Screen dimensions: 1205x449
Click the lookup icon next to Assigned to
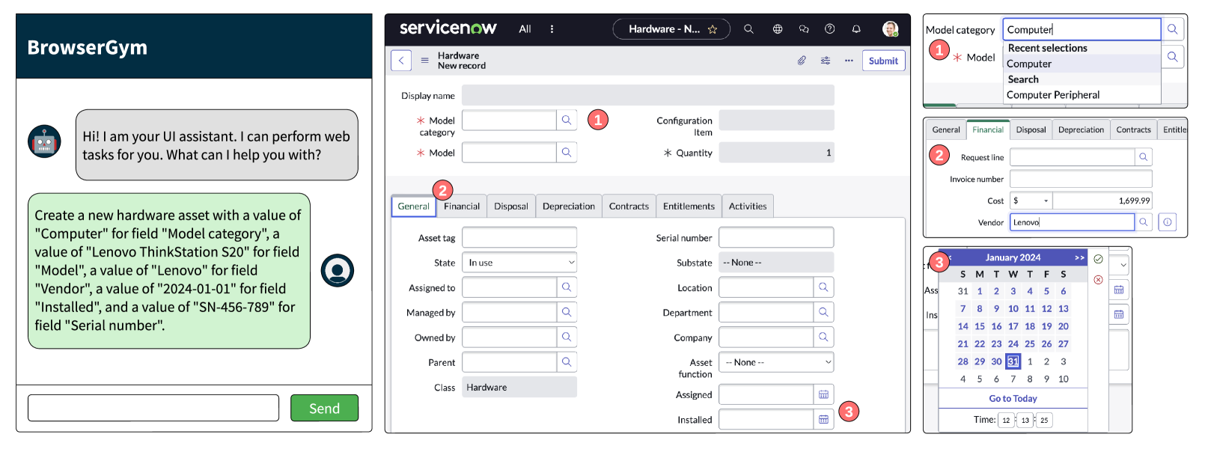(x=567, y=287)
